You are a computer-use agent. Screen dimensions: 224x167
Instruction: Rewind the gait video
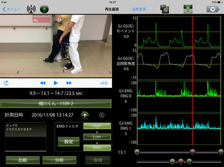[43, 83]
